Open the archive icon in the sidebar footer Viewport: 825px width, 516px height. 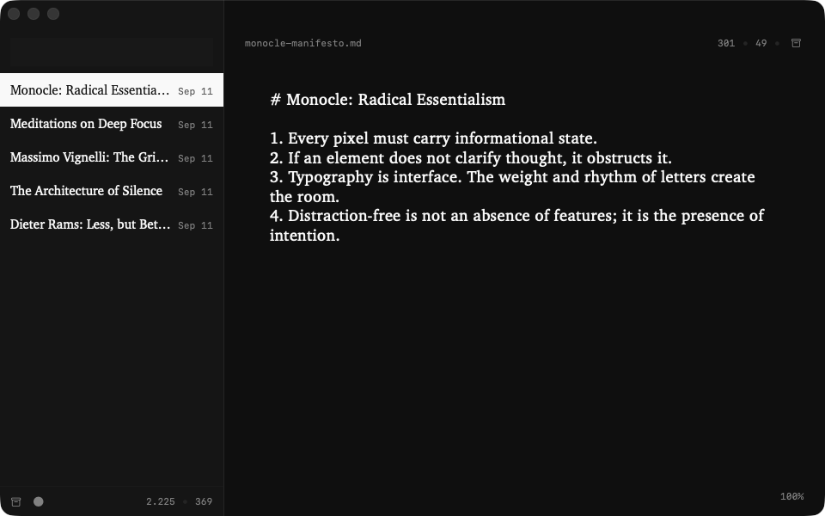(x=16, y=501)
